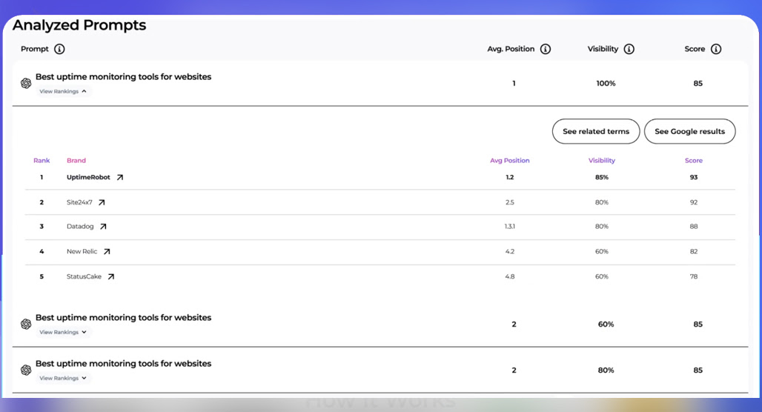Select the StatusCake brand name
The image size is (762, 412).
pyautogui.click(x=84, y=276)
